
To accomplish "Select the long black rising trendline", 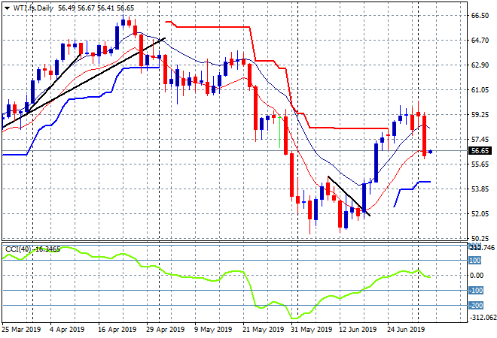I will (84, 83).
